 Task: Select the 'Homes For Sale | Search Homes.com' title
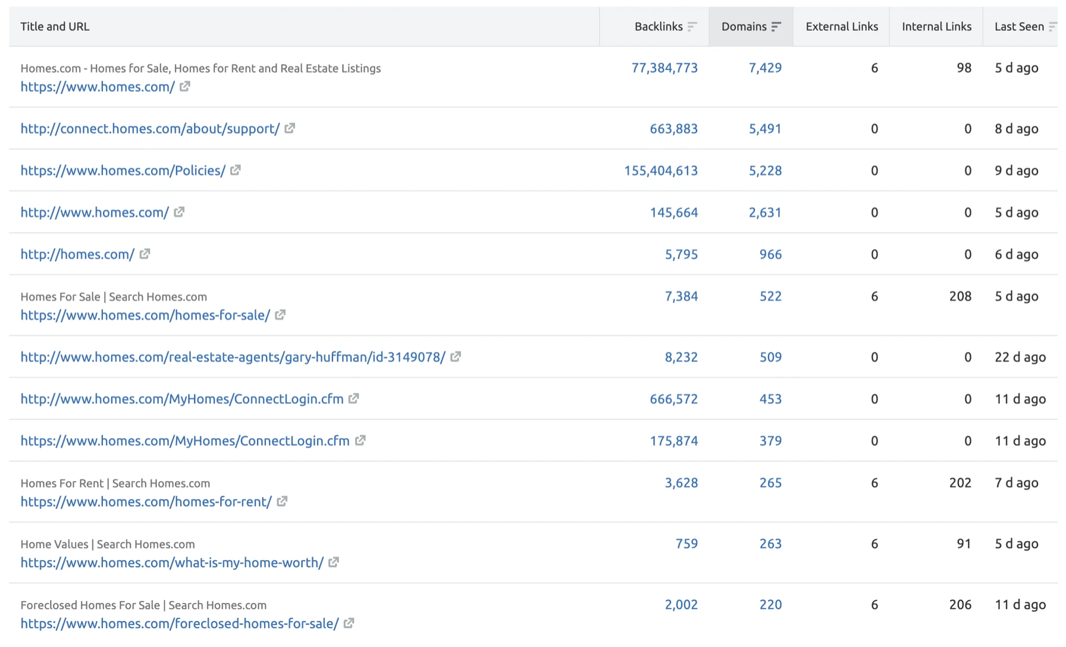click(x=114, y=297)
